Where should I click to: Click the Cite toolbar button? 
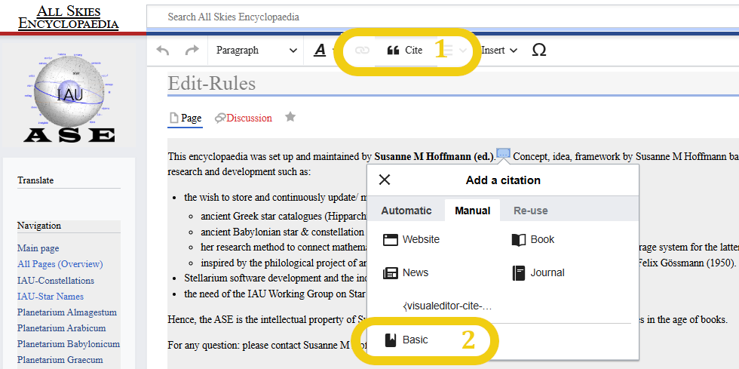(x=405, y=51)
